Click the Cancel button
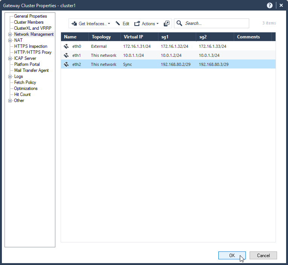The height and width of the screenshot is (265, 288). (x=263, y=256)
